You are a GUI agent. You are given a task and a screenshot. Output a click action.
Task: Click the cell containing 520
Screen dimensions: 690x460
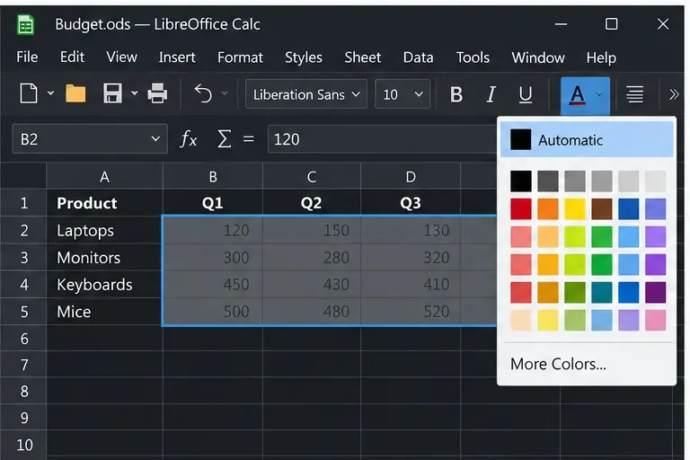tap(411, 312)
